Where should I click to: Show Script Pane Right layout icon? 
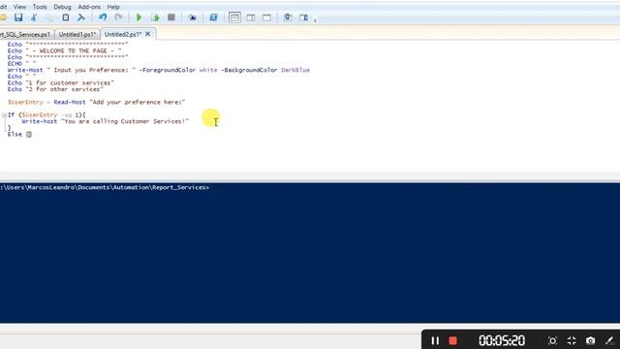click(x=251, y=17)
